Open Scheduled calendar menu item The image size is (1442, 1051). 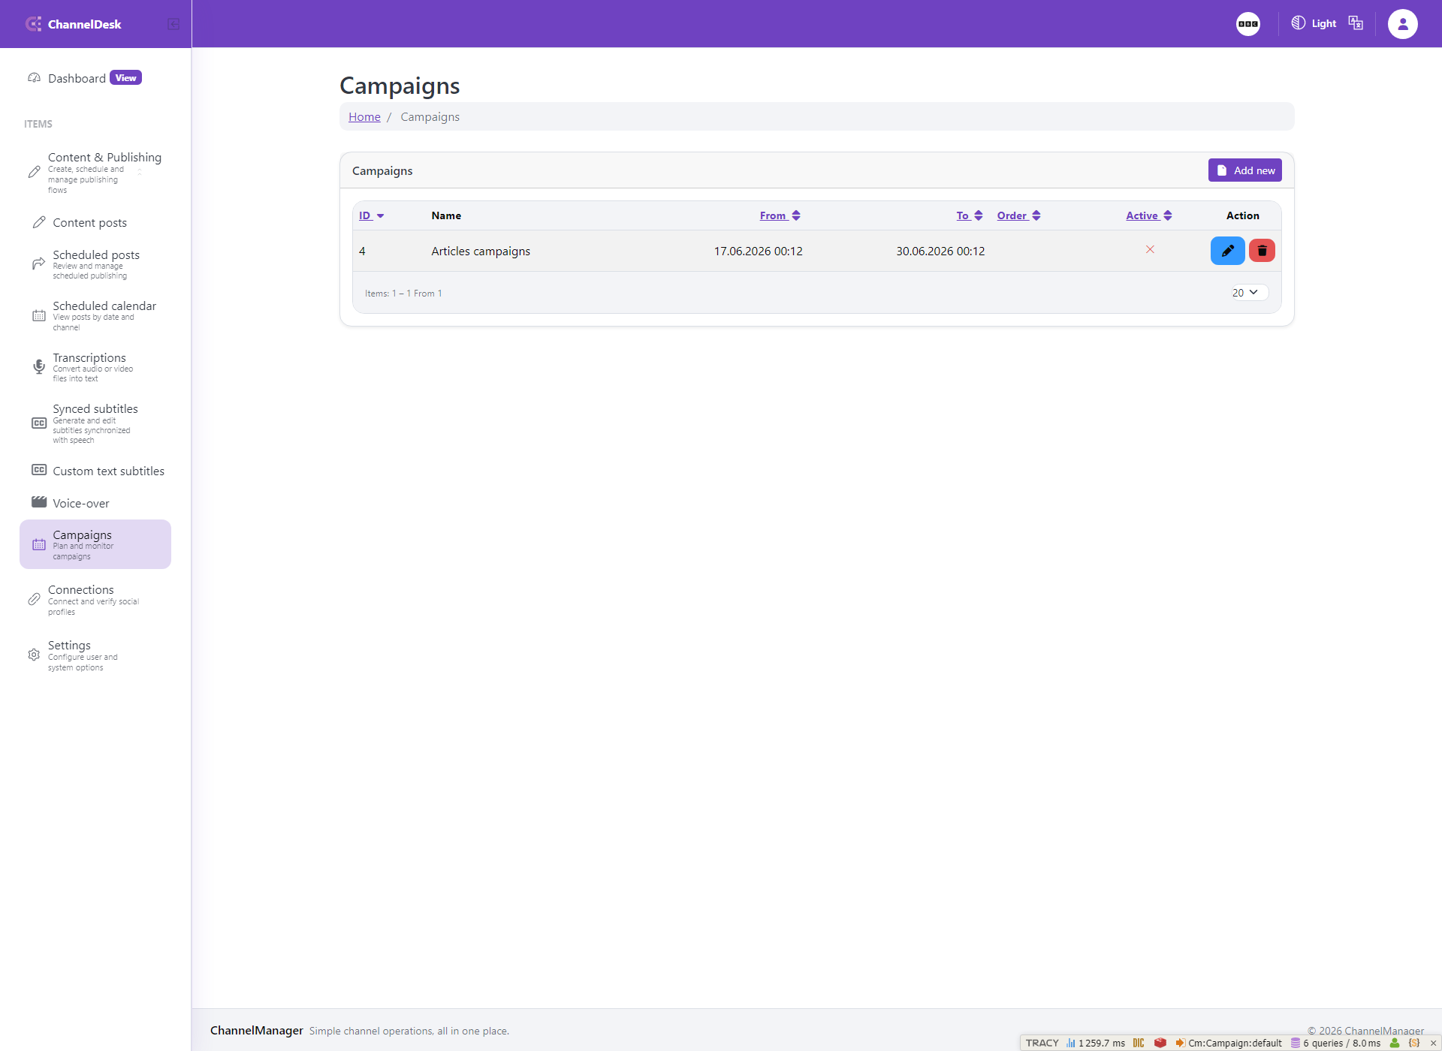pos(95,316)
